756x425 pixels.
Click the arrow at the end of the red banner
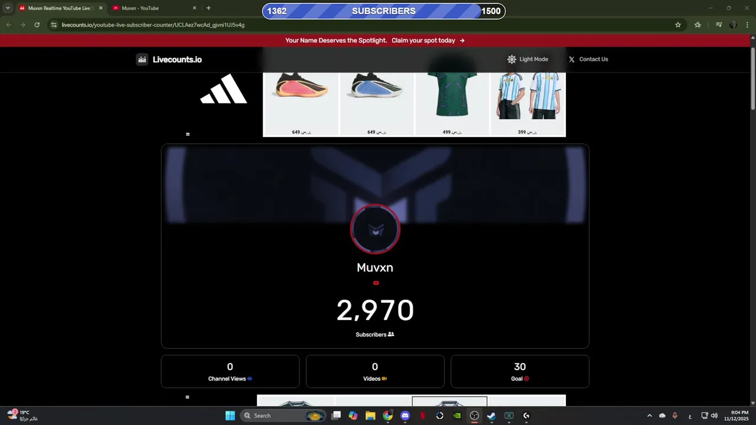point(462,41)
